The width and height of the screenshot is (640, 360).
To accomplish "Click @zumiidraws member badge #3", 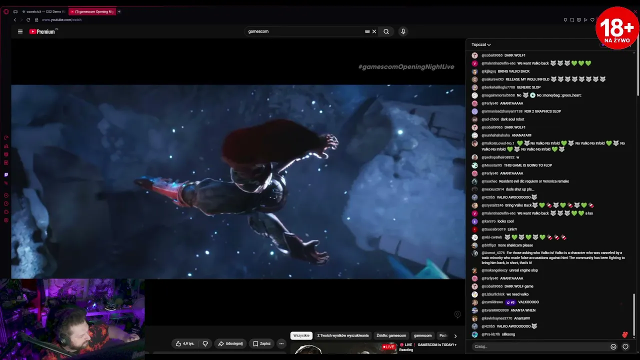I will pyautogui.click(x=510, y=302).
